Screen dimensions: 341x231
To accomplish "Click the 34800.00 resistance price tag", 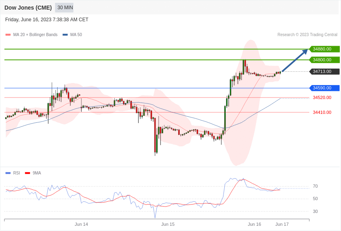I will click(324, 60).
